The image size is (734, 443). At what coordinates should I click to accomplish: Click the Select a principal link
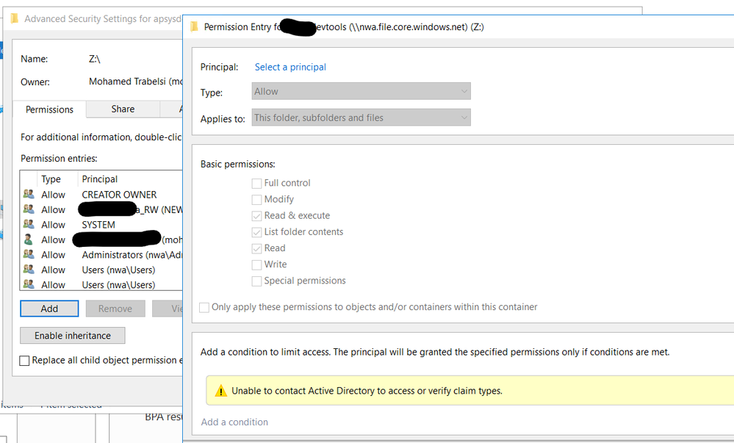click(290, 67)
